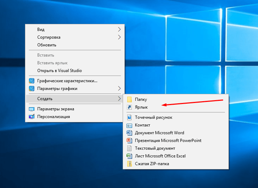Click the PowerPoint icon for Презентация Microsoft PowerPoint
This screenshot has width=258, height=188.
click(x=129, y=141)
